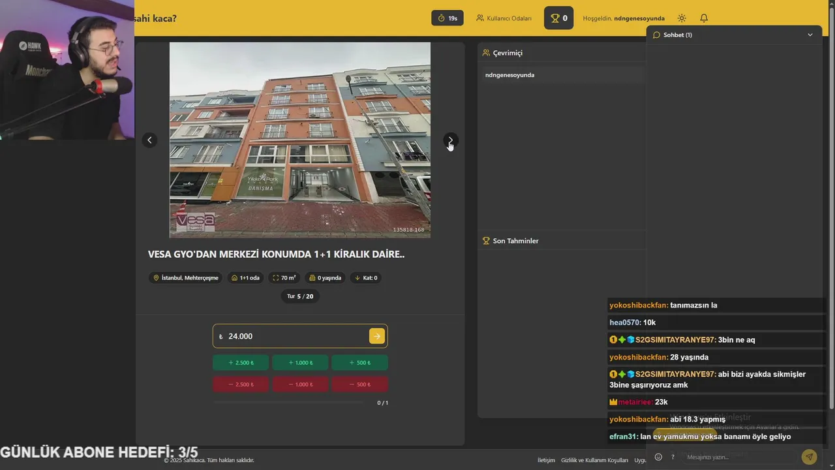Subtract 500 ₺ from the guess

pos(359,384)
